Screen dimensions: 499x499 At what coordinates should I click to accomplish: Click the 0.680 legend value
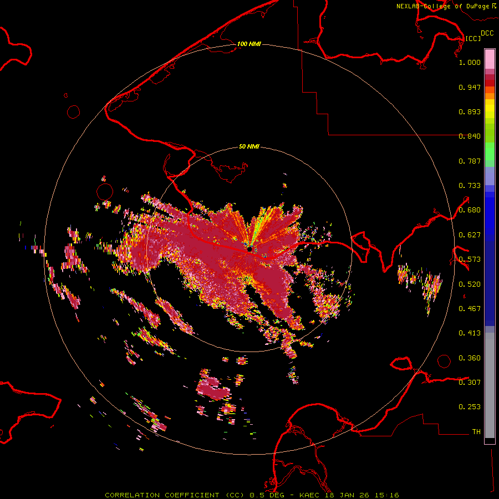470,210
